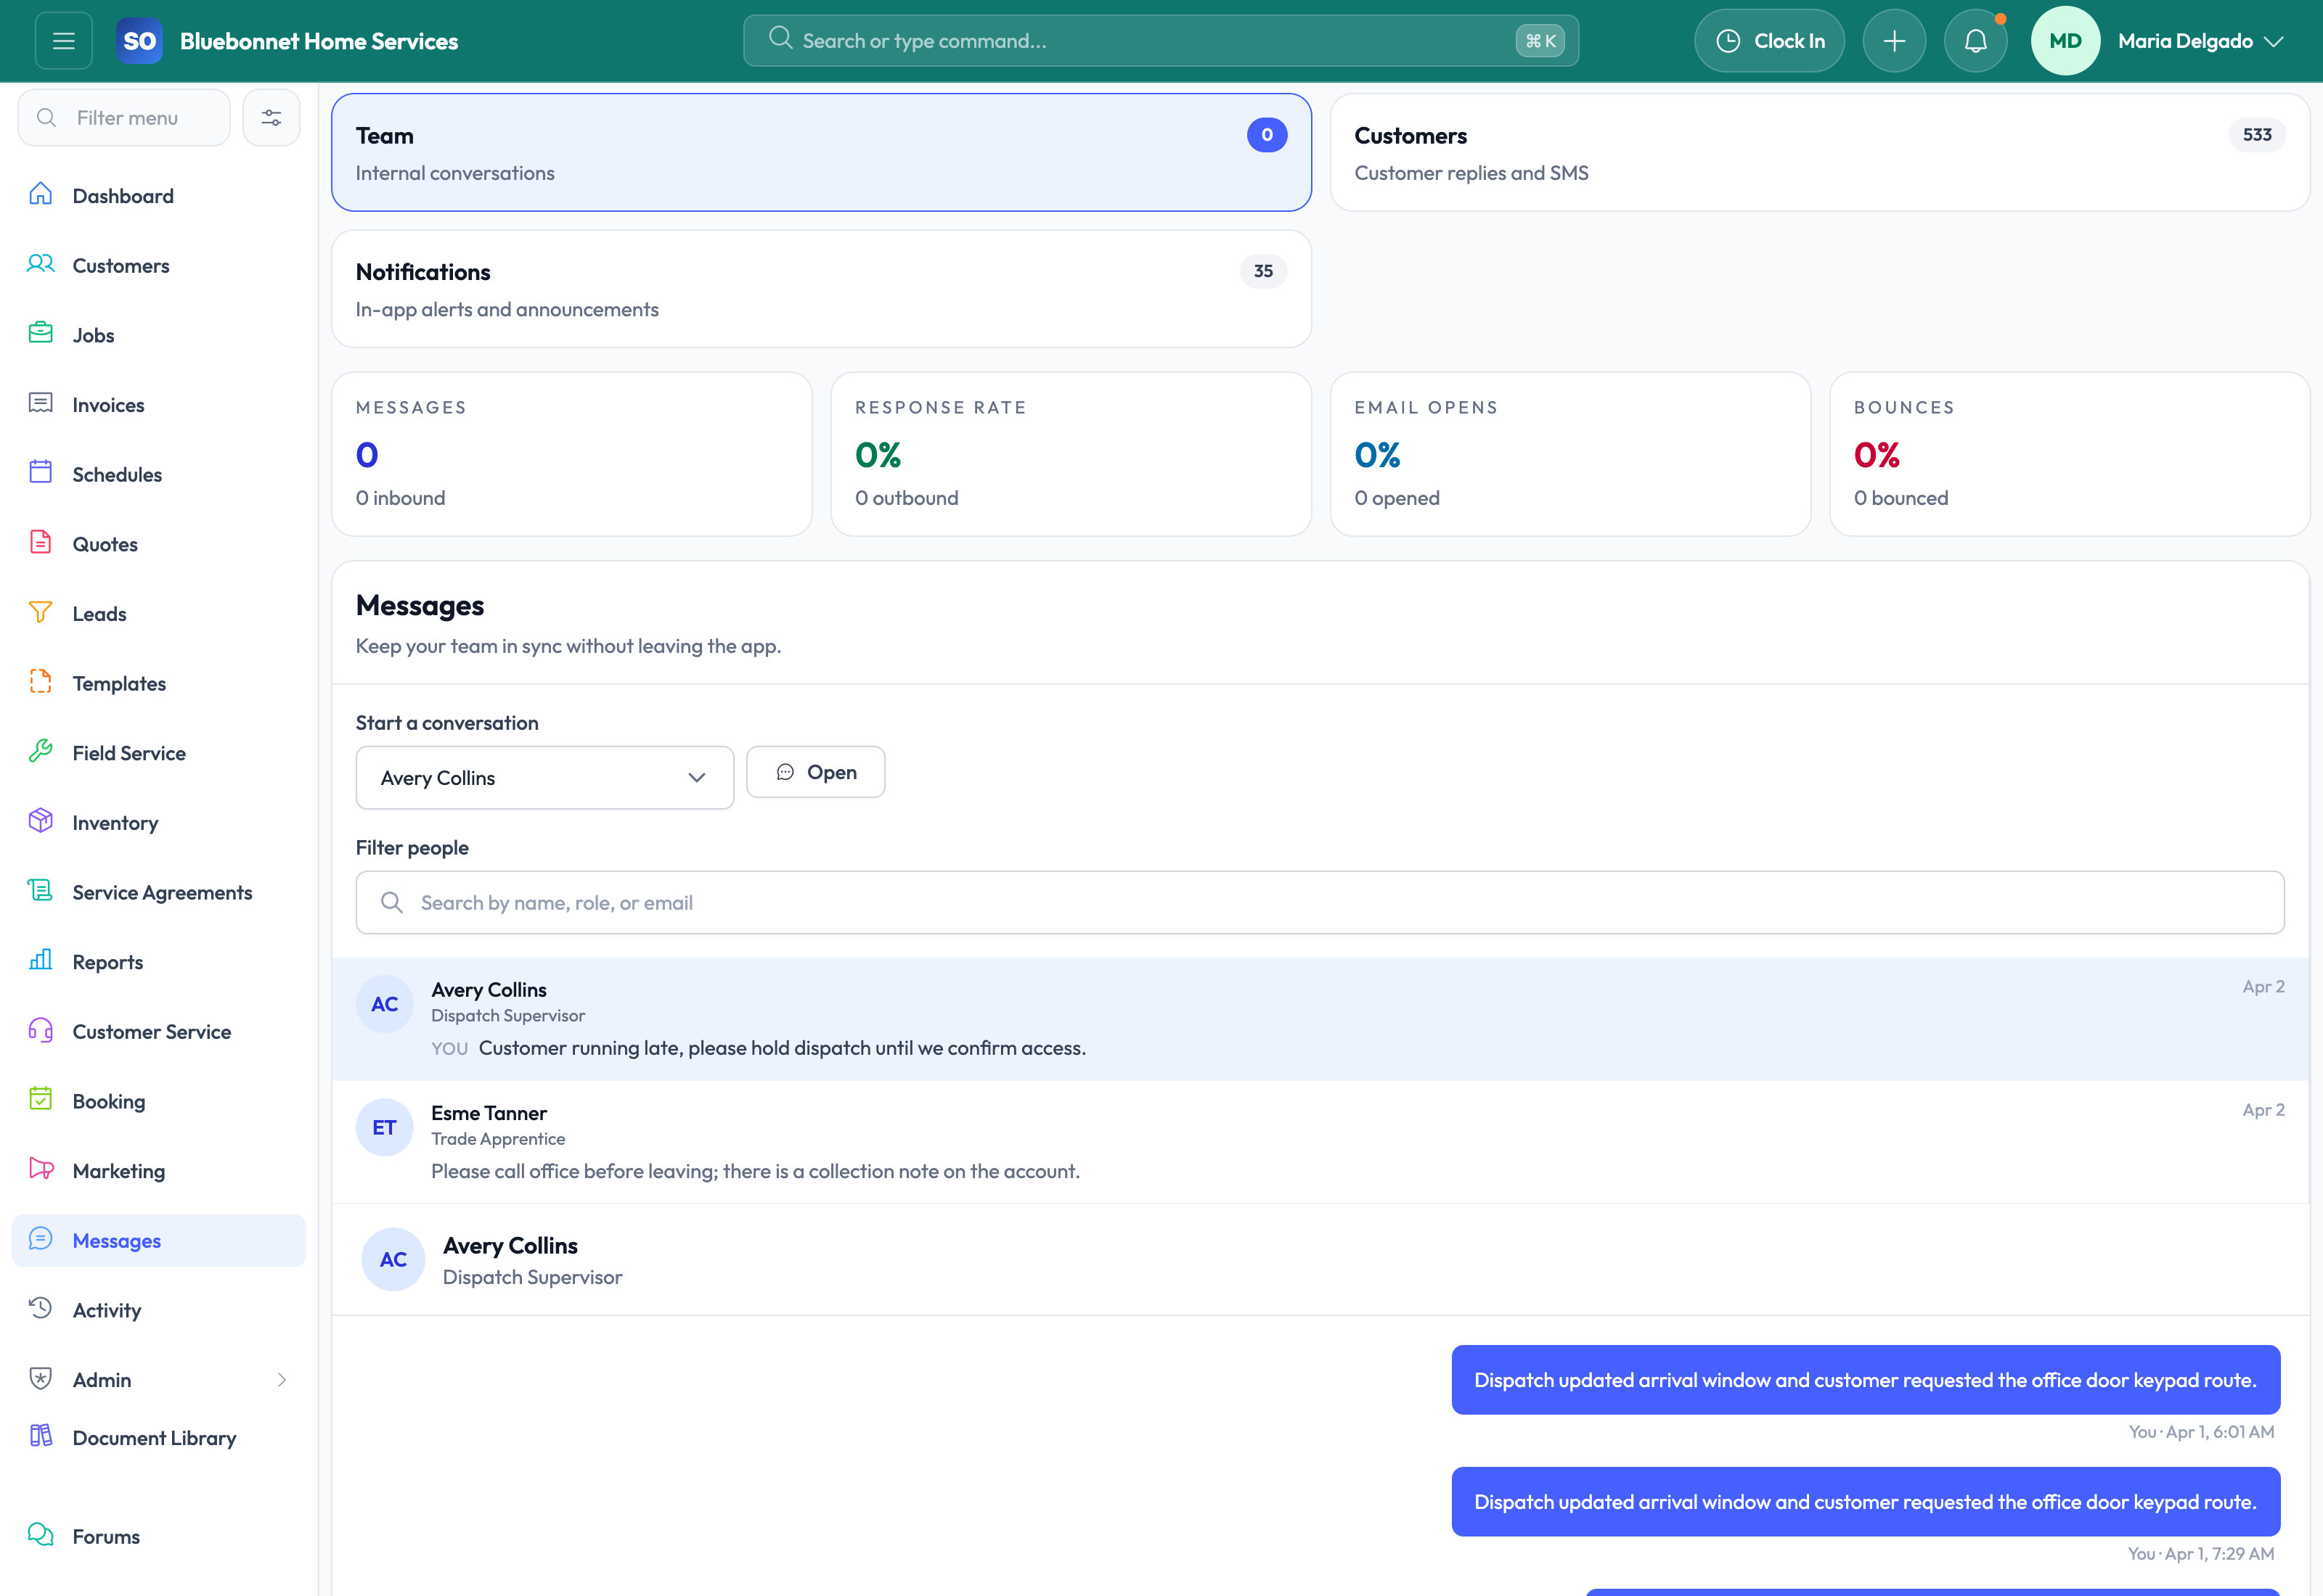
Task: Open the Maria Delgado account dropdown chevron
Action: (2274, 41)
